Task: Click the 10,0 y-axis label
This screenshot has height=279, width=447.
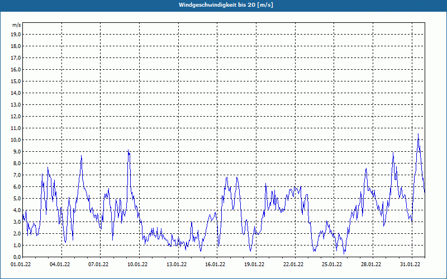Action: tap(16, 140)
